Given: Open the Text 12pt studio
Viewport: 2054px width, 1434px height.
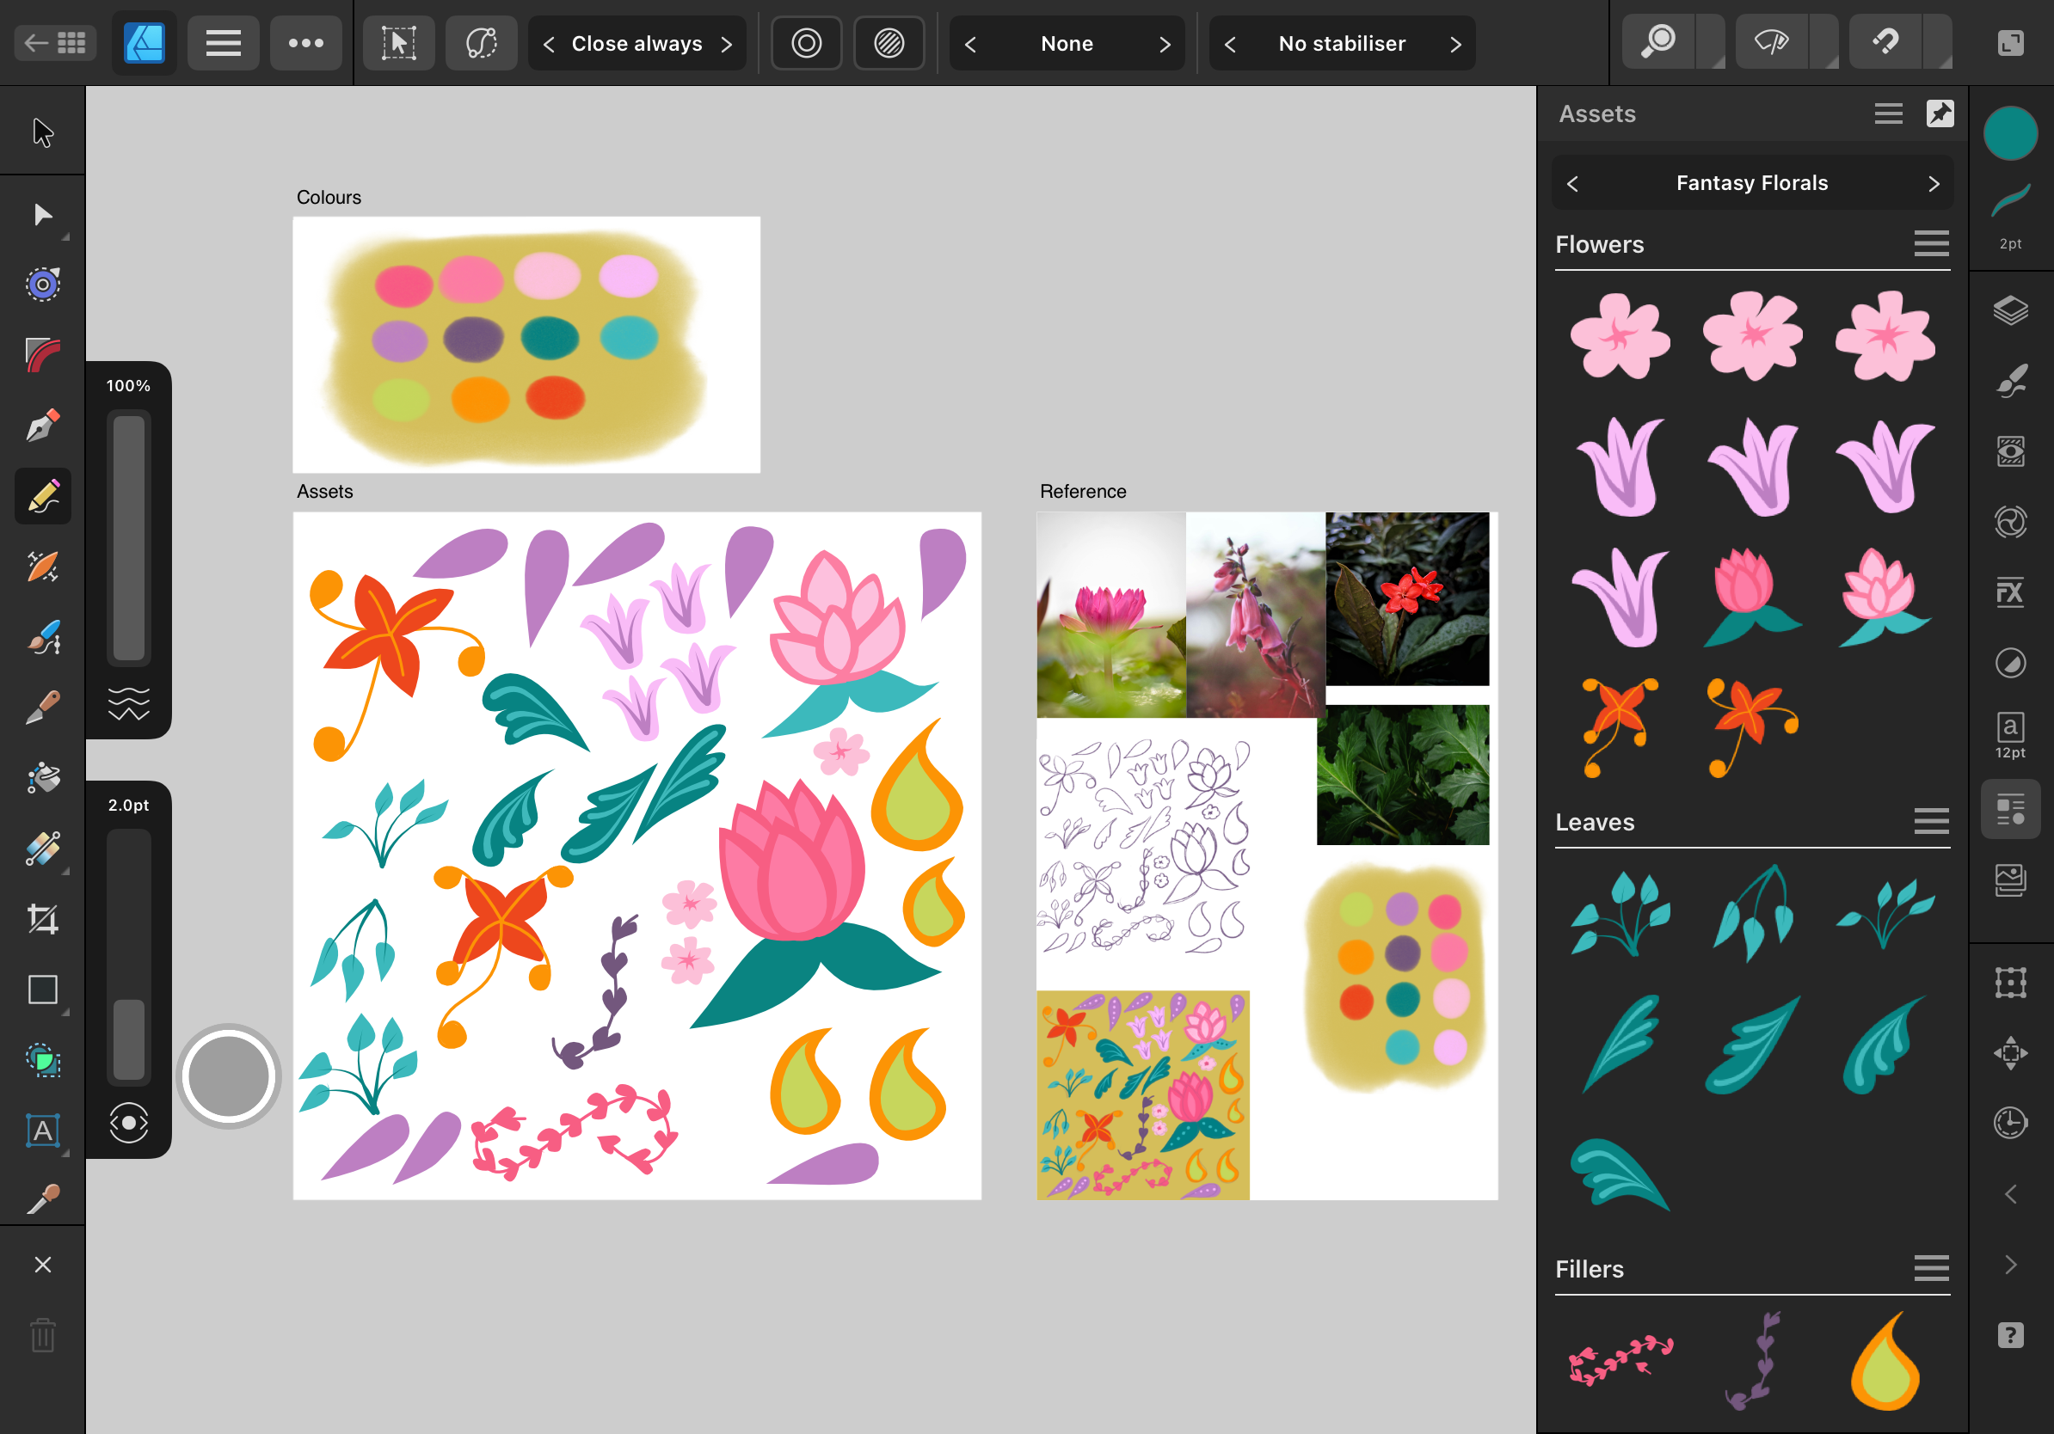Looking at the screenshot, I should click(x=2010, y=735).
